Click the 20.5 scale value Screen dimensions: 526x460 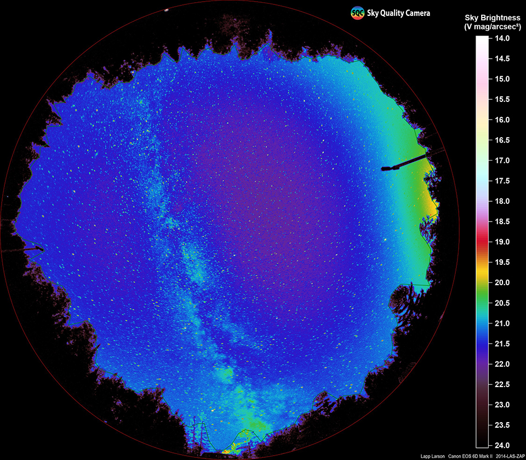point(502,303)
